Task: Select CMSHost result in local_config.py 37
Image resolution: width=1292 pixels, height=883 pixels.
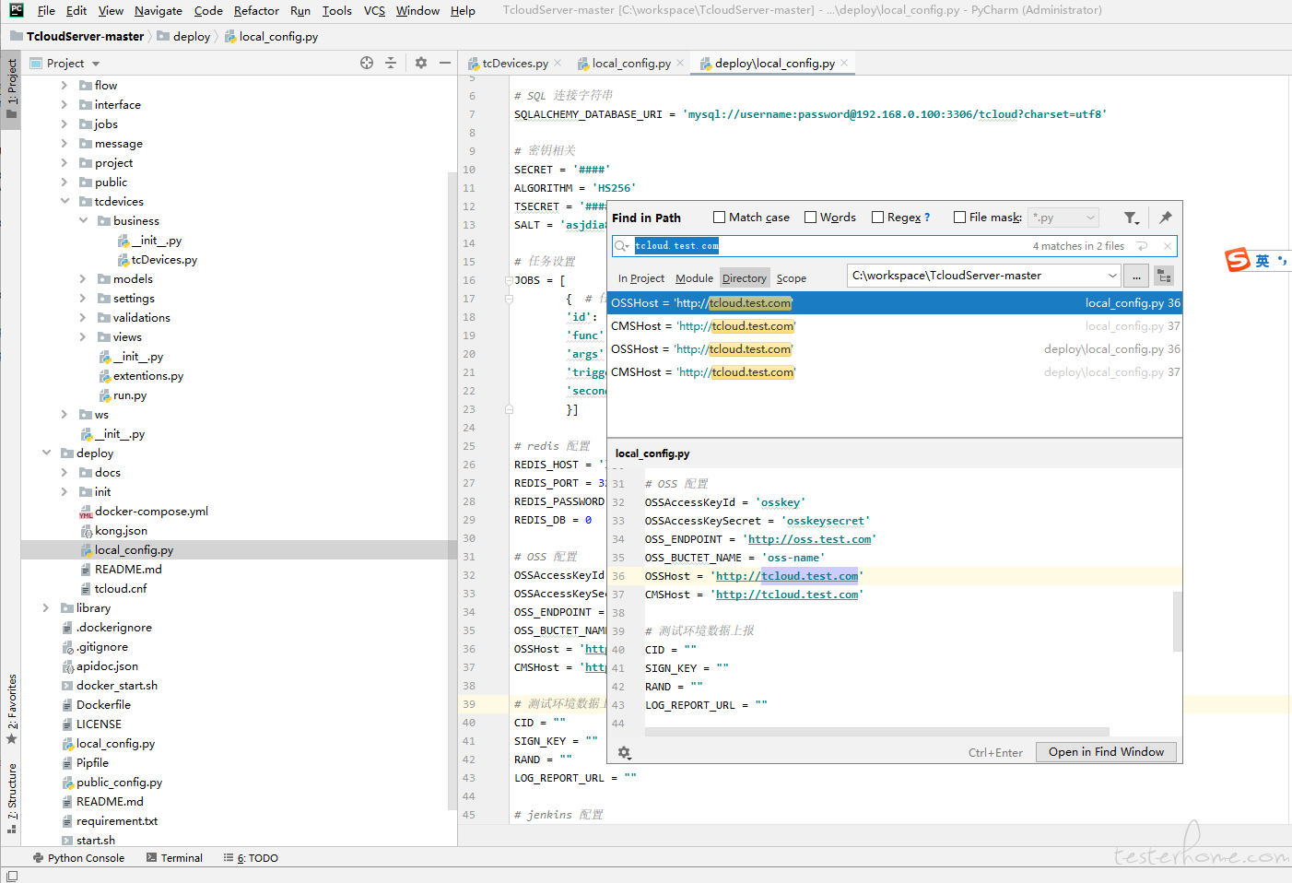Action: [x=895, y=326]
